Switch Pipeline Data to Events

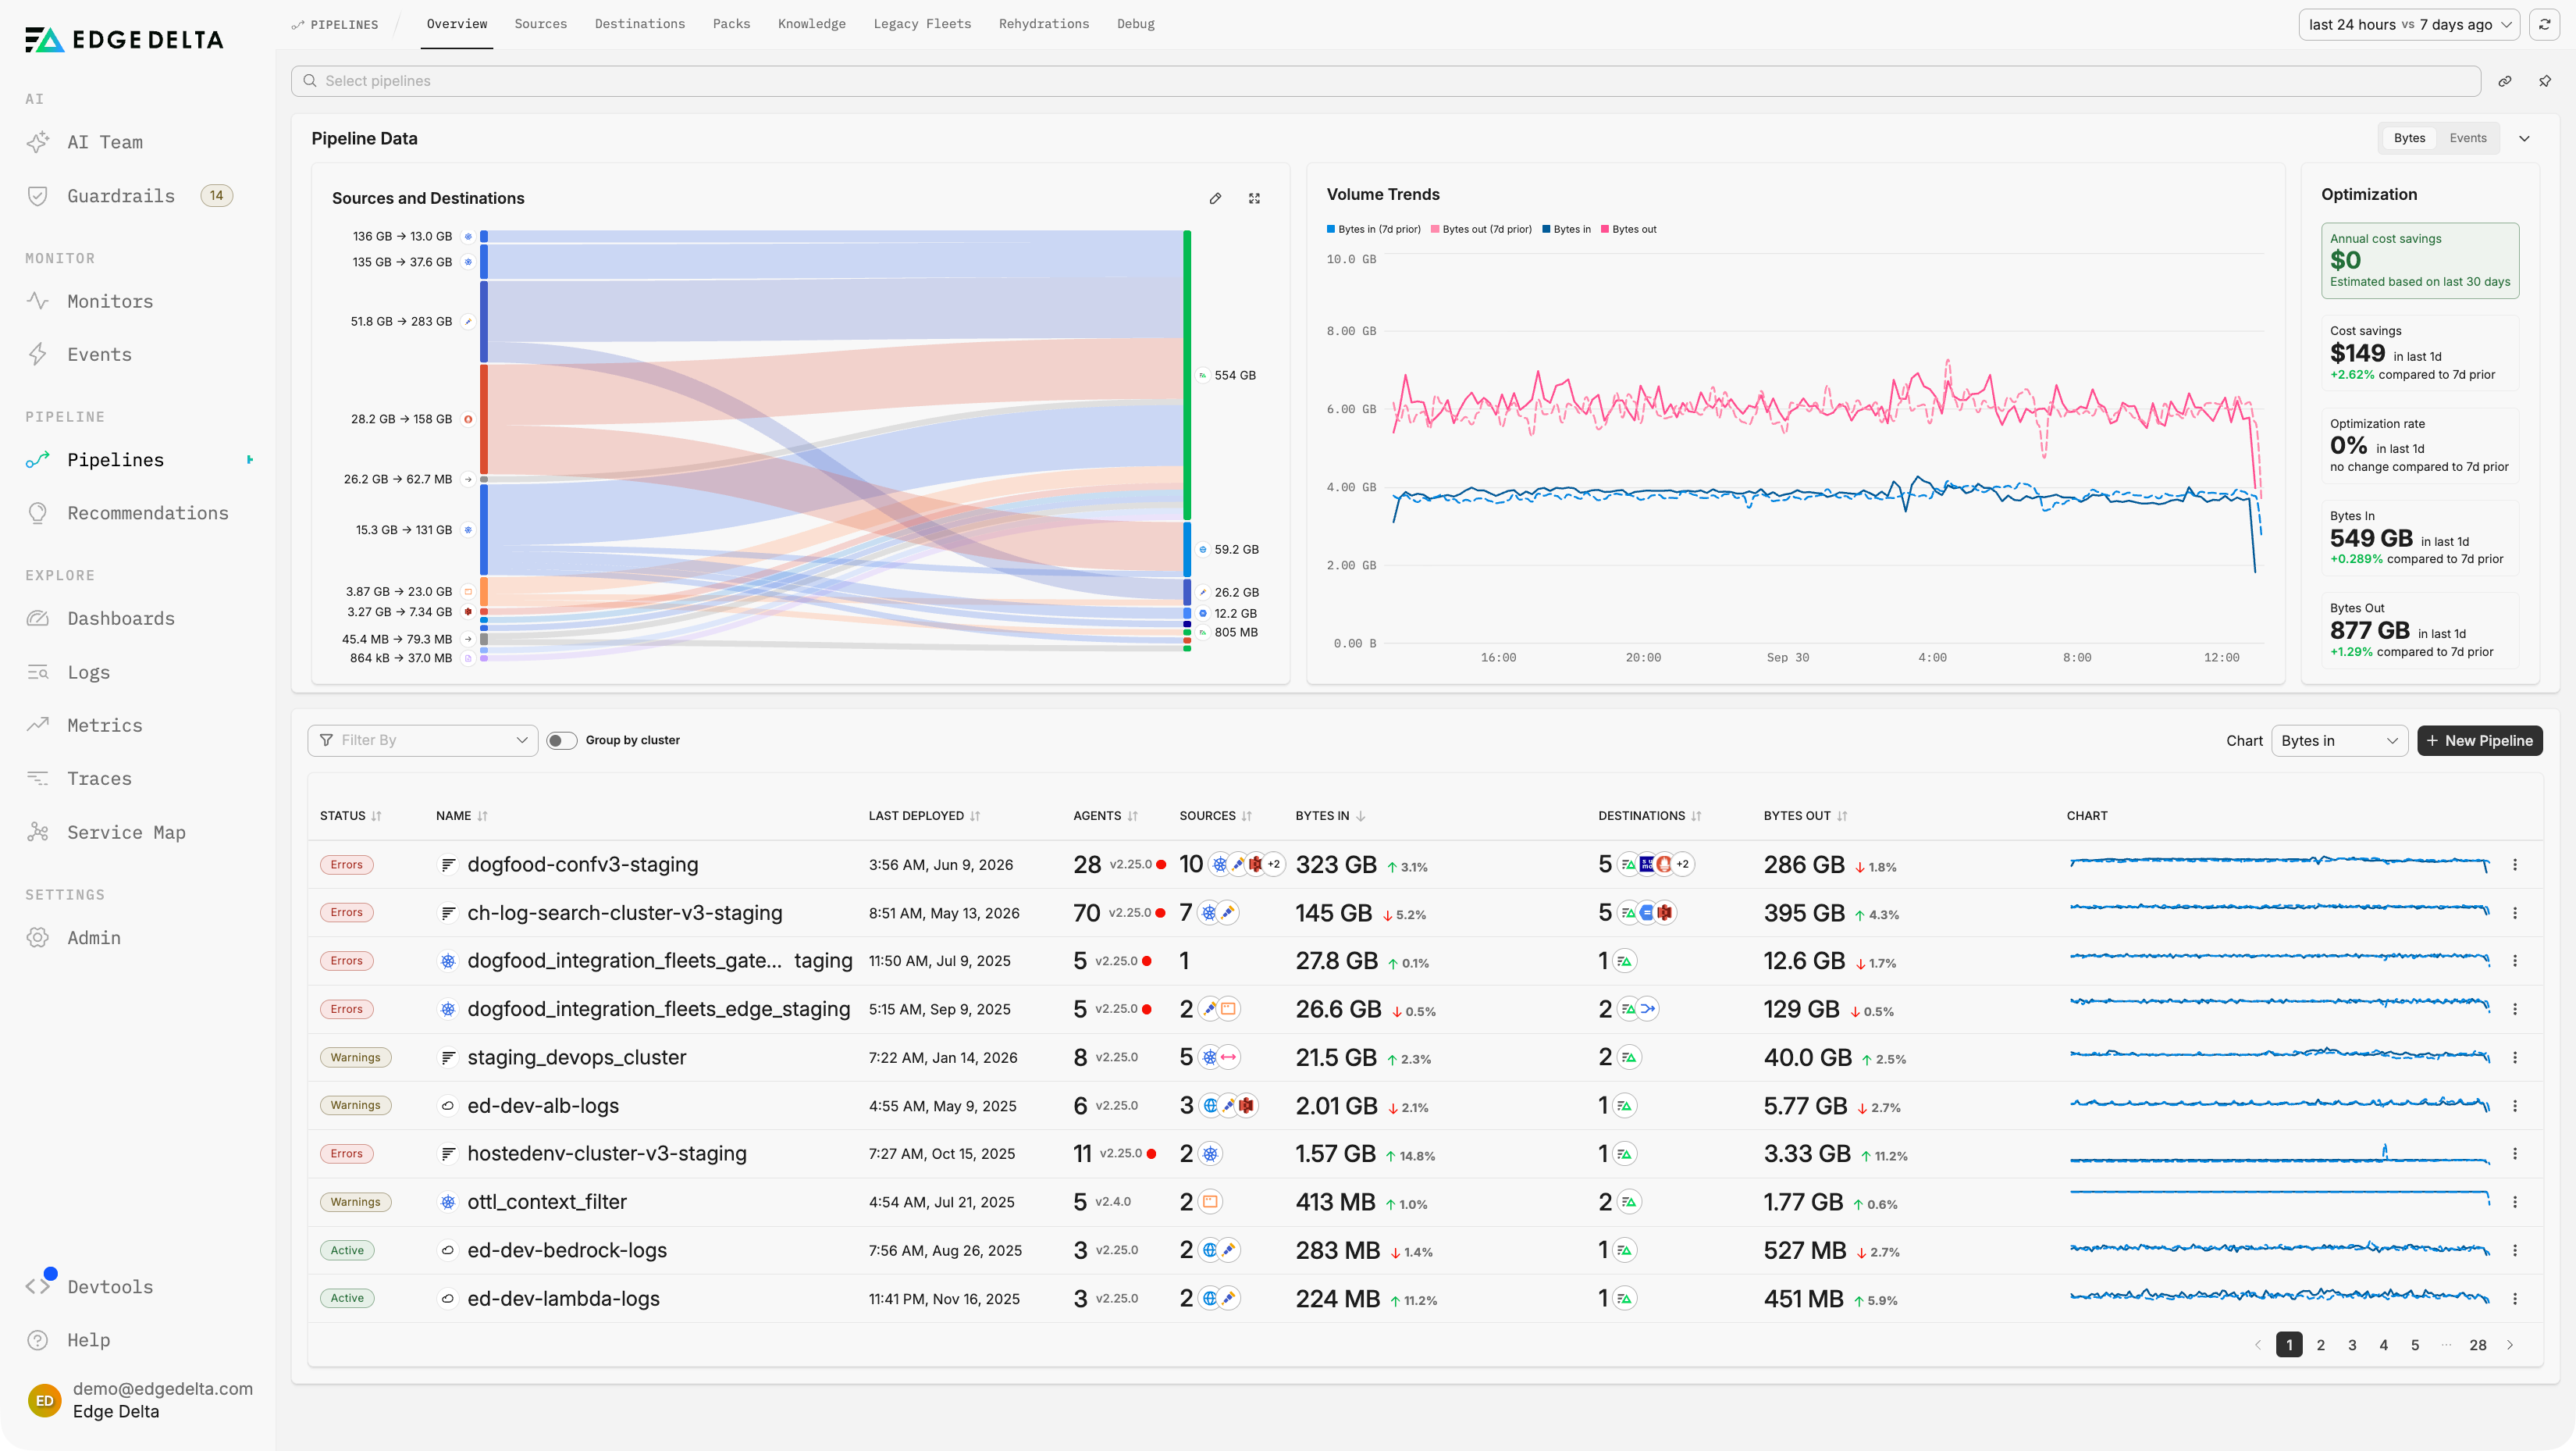(2467, 138)
